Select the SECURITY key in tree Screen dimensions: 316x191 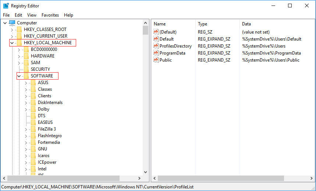(x=40, y=69)
